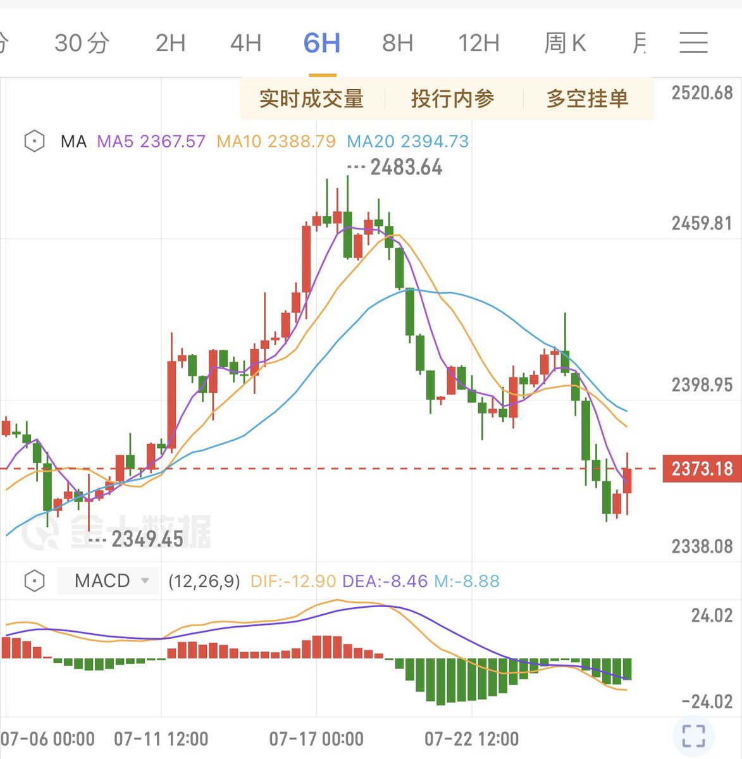This screenshot has width=742, height=759.
Task: Tap the 07-11 12:00 time label
Action: pos(161,739)
